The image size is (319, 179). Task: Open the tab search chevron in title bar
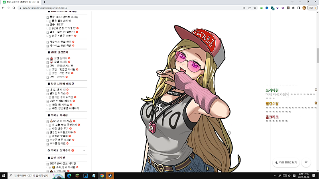coord(292,2)
